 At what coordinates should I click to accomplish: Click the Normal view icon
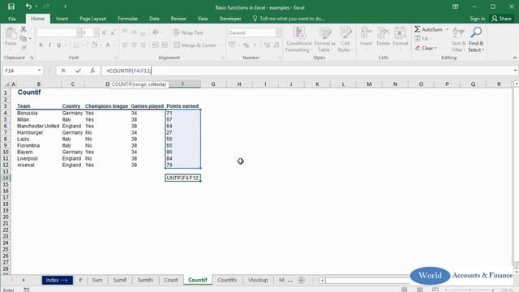pos(404,290)
